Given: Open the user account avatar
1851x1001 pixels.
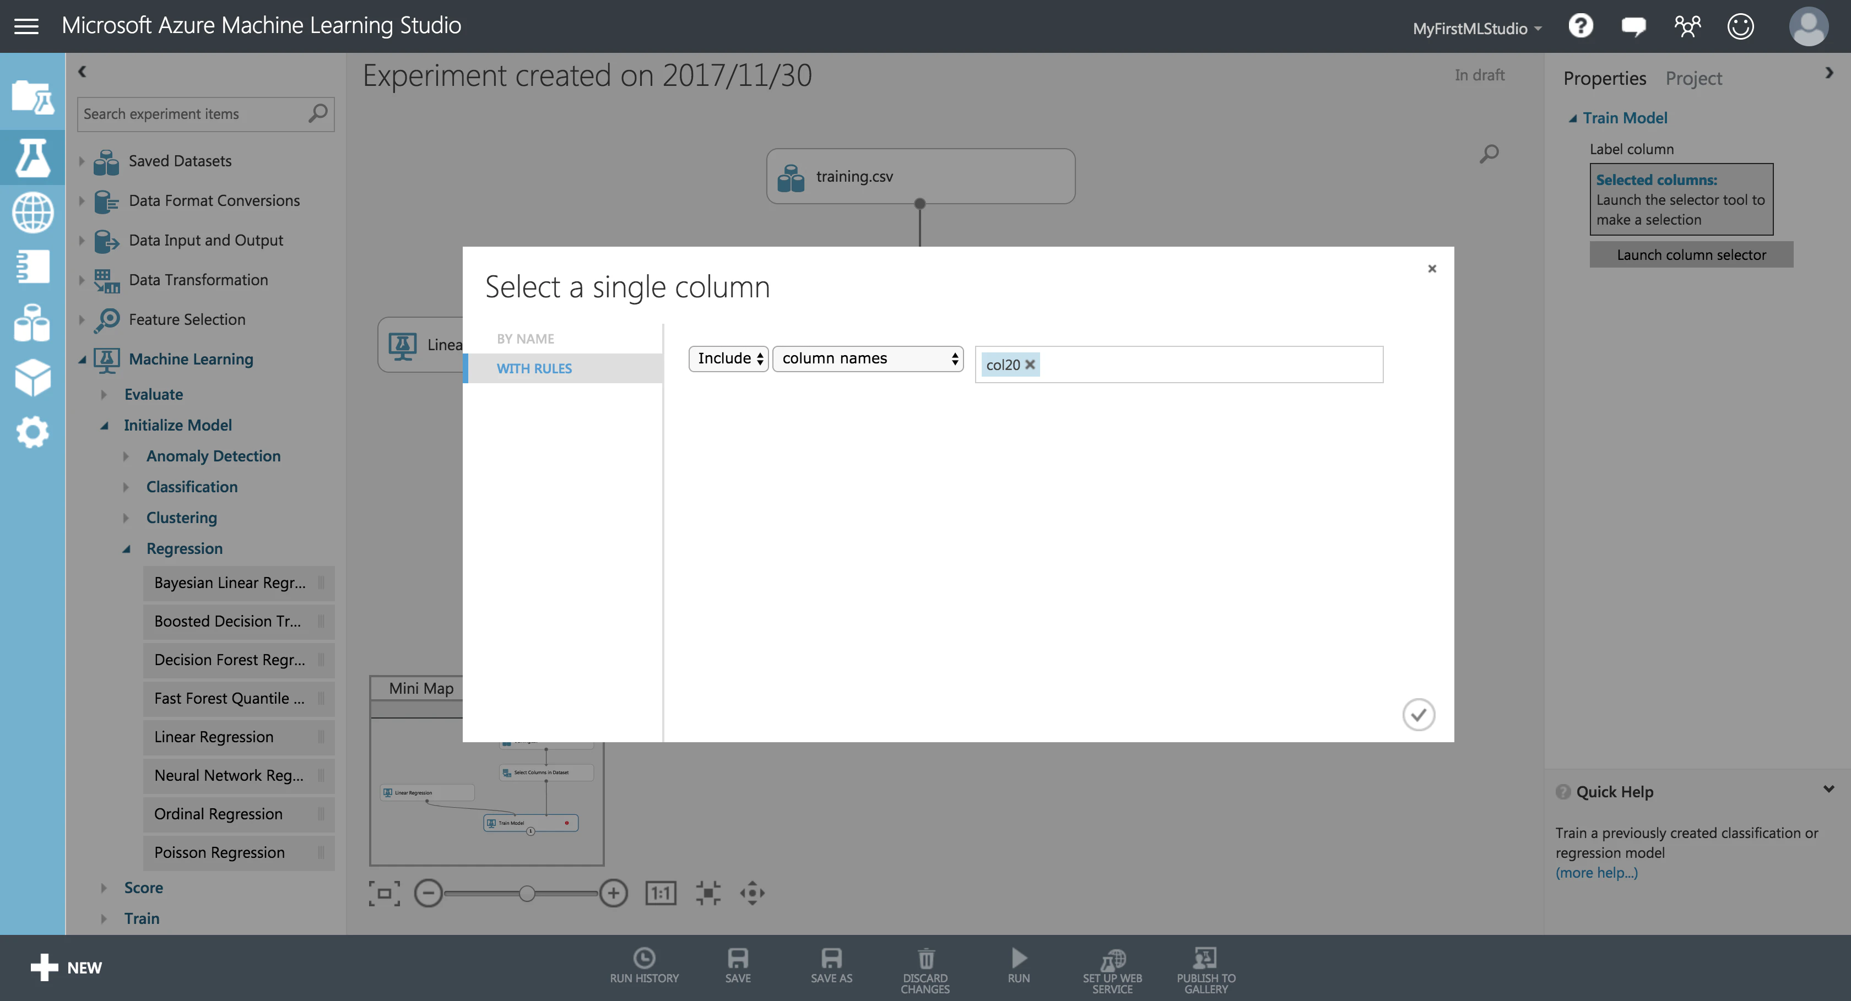Looking at the screenshot, I should coord(1808,26).
